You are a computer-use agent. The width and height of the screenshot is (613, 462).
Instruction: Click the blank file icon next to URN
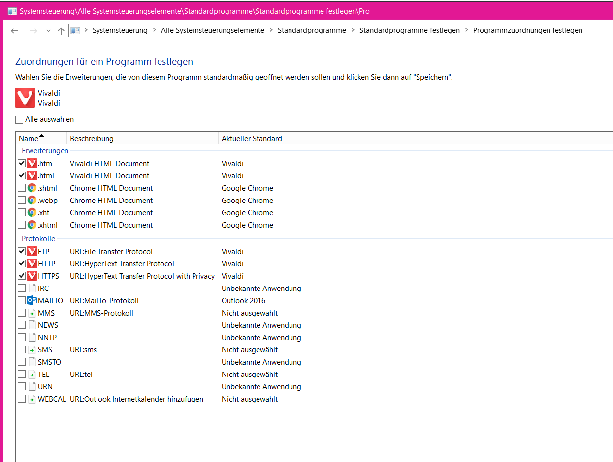[x=32, y=386]
